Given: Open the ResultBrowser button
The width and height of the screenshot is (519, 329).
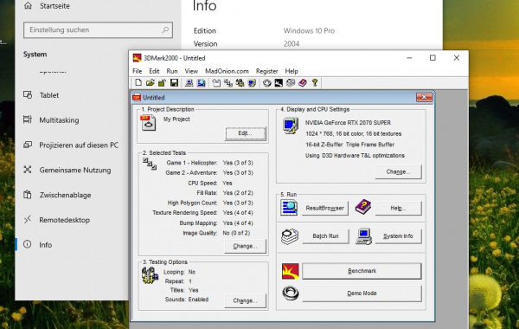Looking at the screenshot, I should click(x=324, y=208).
